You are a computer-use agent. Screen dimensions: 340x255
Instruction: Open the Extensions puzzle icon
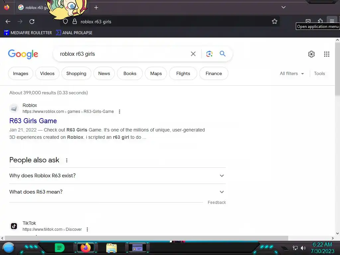coord(320,21)
